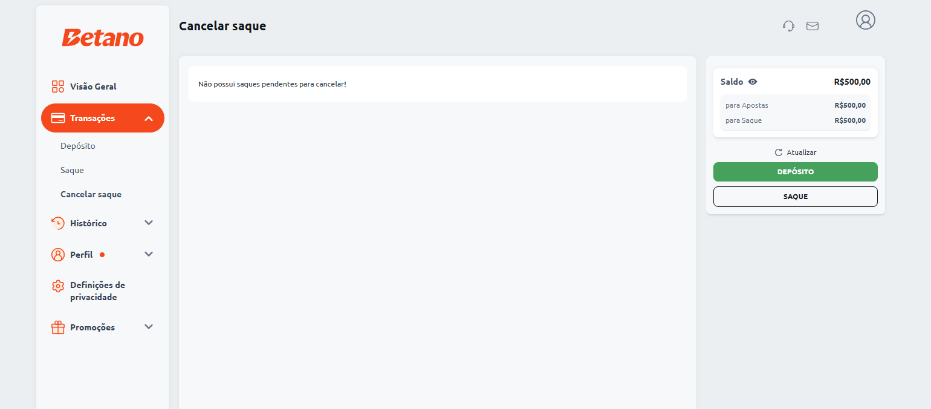Click the Perfil menu label

pyautogui.click(x=82, y=255)
